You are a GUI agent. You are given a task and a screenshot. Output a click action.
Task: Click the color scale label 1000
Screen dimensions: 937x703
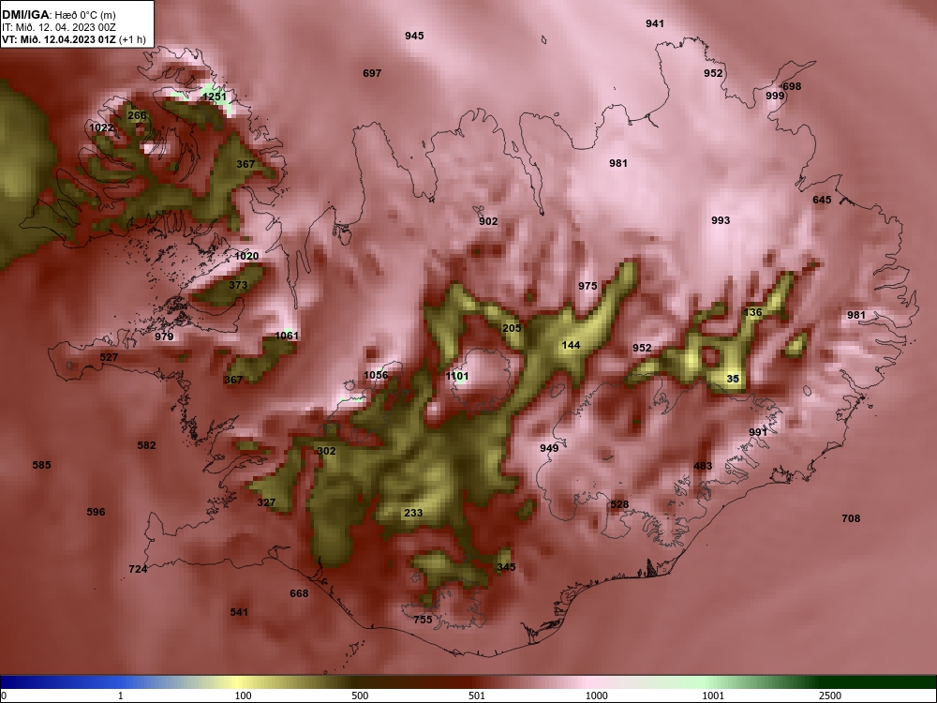(596, 696)
